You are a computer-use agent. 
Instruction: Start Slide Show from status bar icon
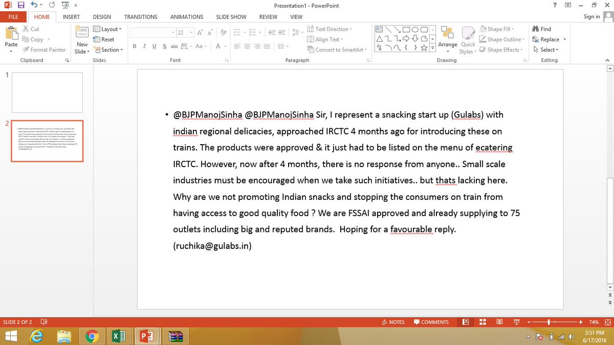(516, 322)
